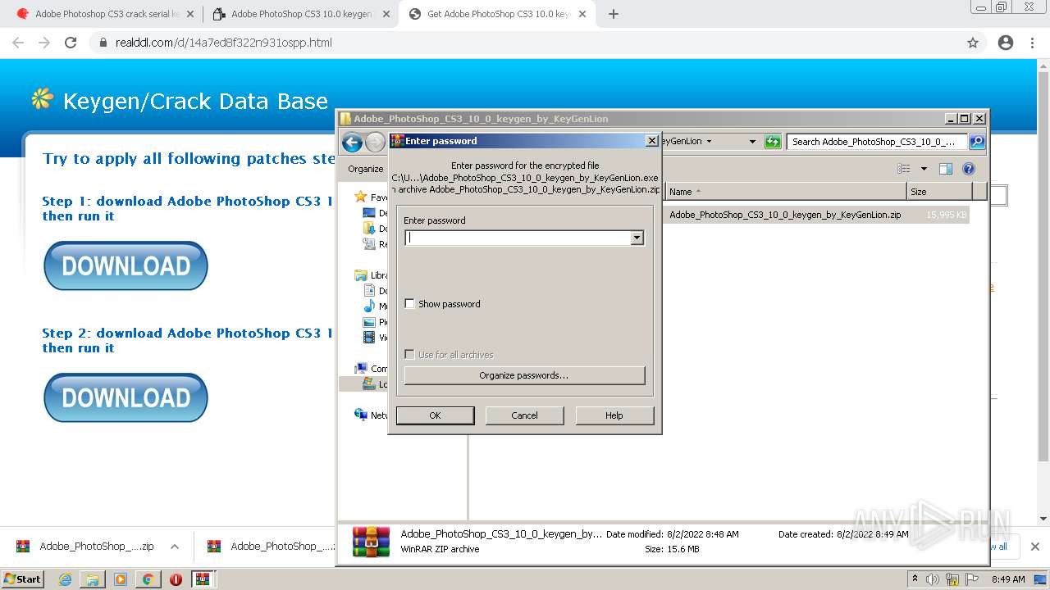Select the Videos library icon
The width and height of the screenshot is (1050, 590).
tap(369, 338)
